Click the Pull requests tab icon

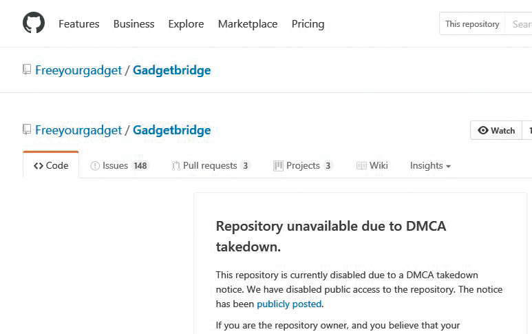[x=176, y=166]
